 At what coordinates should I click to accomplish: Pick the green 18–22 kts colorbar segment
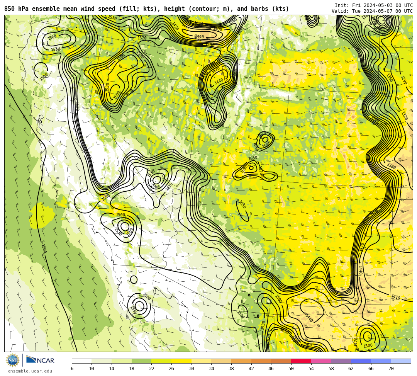tap(141, 361)
